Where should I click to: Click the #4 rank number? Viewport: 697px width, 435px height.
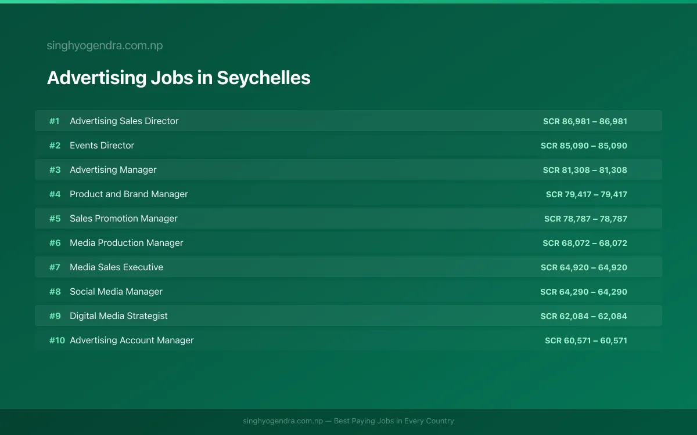[55, 194]
